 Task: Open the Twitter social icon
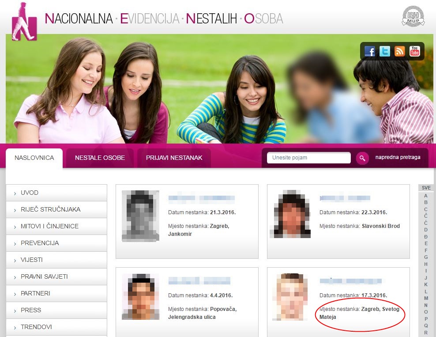point(385,51)
